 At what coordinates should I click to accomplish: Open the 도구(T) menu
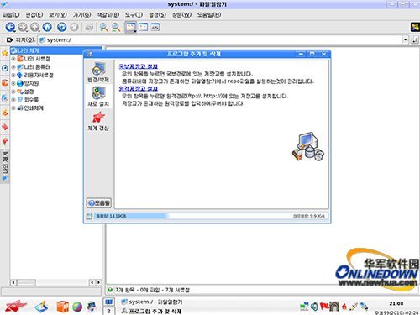coord(134,15)
